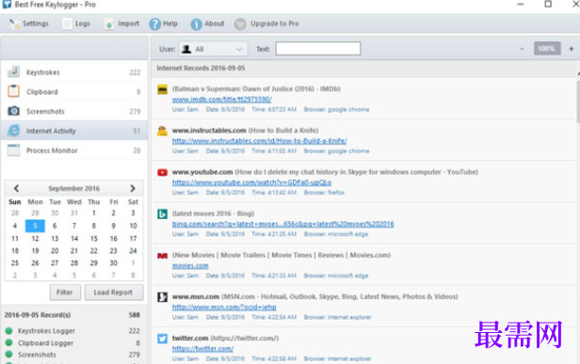Open the www.msn.com link
This screenshot has width=580, height=364.
[224, 307]
